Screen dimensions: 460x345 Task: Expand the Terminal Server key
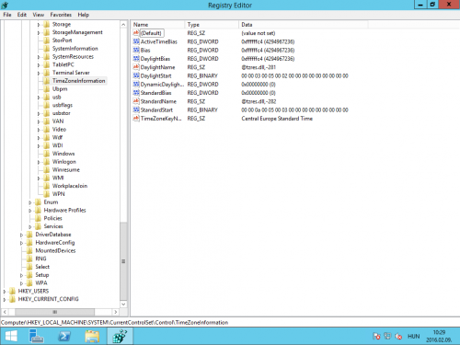39,73
